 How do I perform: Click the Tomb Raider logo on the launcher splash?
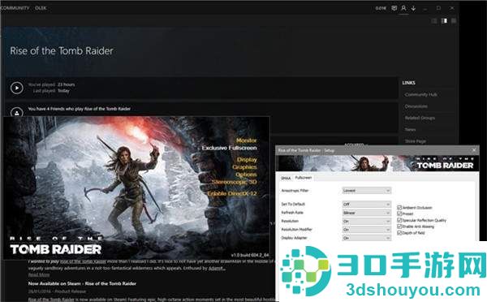coord(55,246)
